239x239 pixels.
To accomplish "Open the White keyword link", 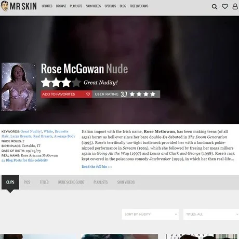I will [x=48, y=131].
